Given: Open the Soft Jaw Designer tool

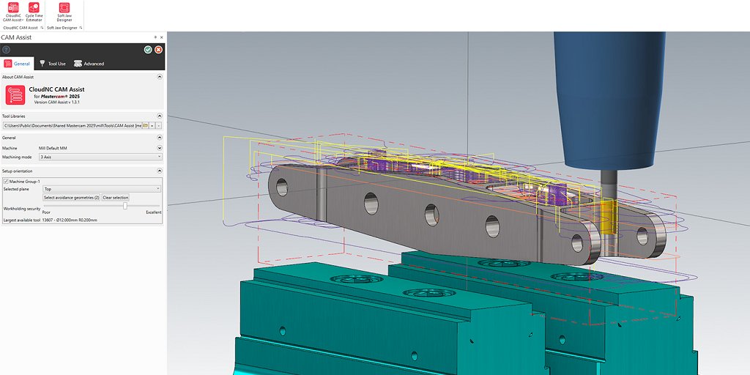Looking at the screenshot, I should click(64, 10).
